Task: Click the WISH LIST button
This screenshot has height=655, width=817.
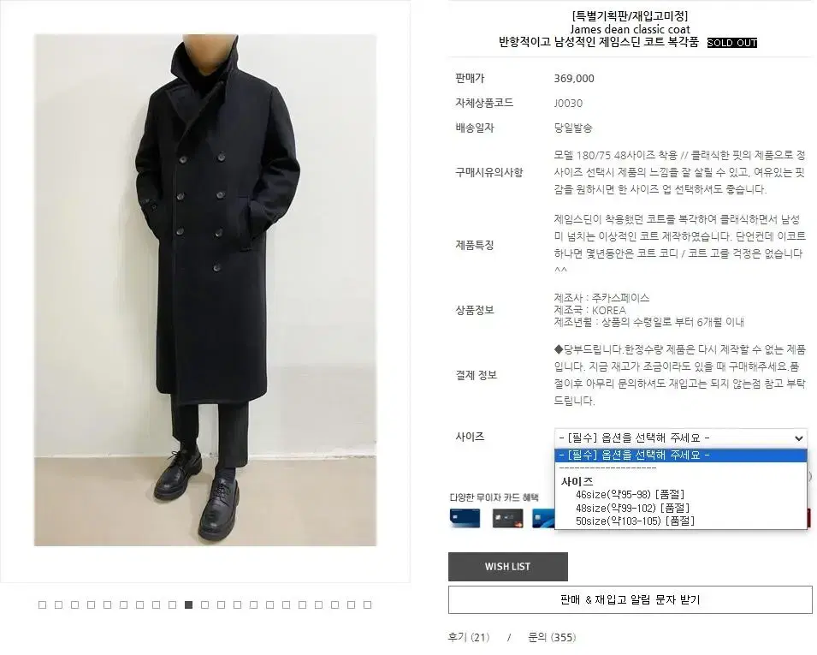Action: click(508, 566)
